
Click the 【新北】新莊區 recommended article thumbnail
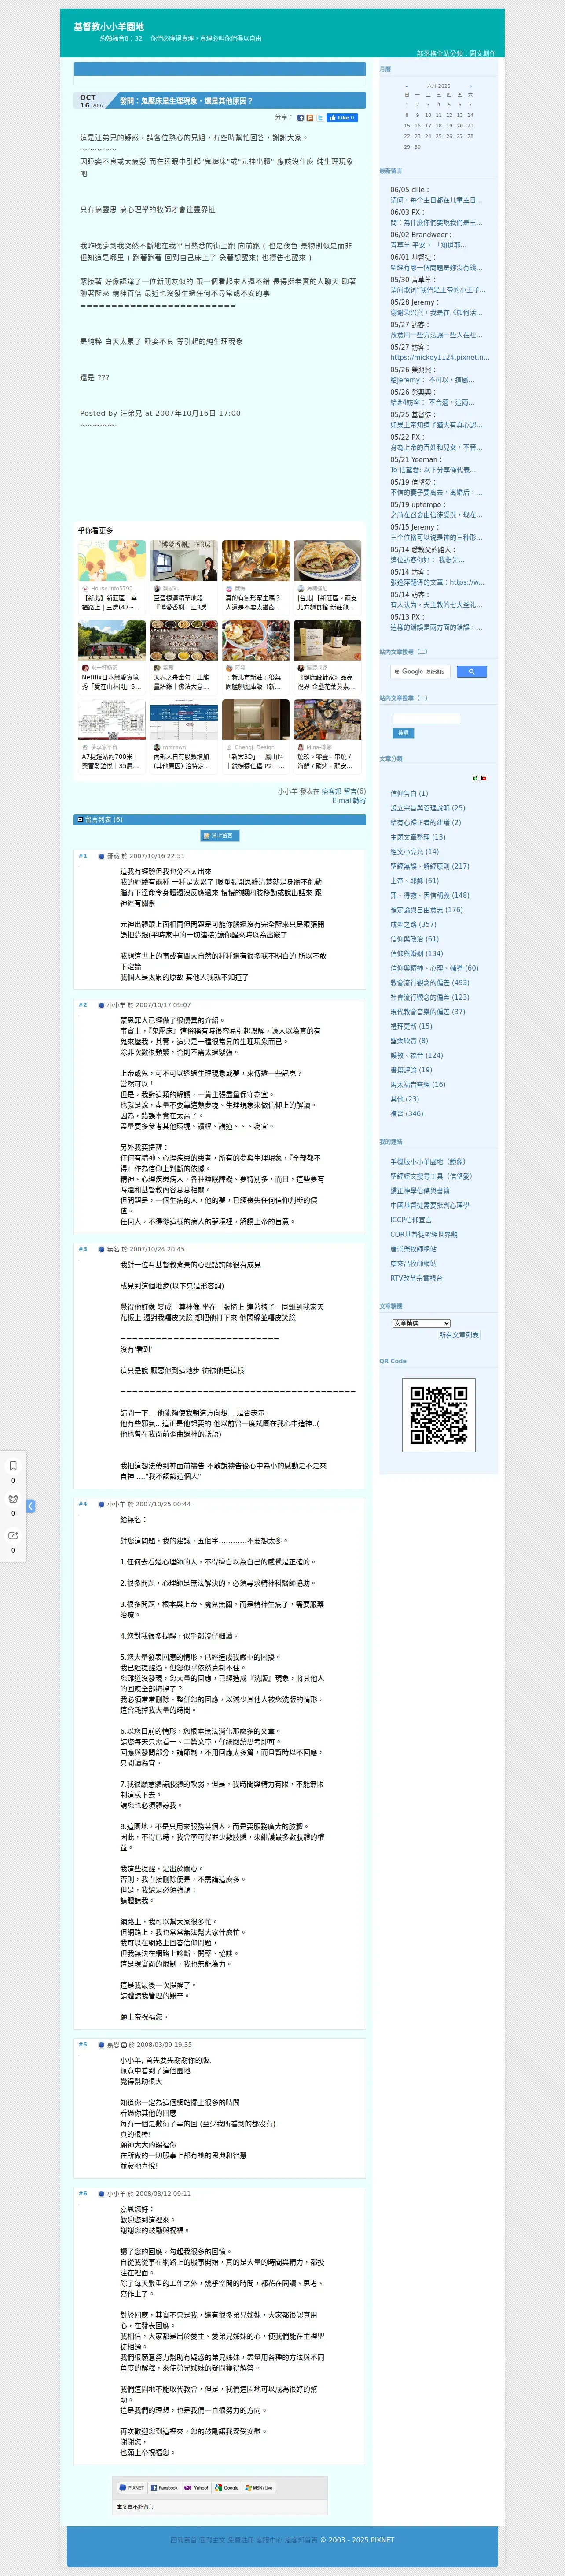[112, 561]
